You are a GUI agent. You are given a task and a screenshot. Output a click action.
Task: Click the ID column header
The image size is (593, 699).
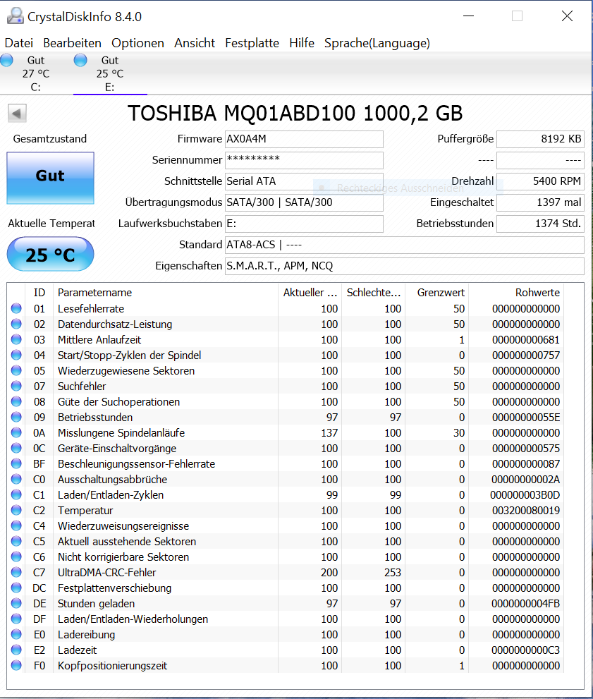point(39,293)
